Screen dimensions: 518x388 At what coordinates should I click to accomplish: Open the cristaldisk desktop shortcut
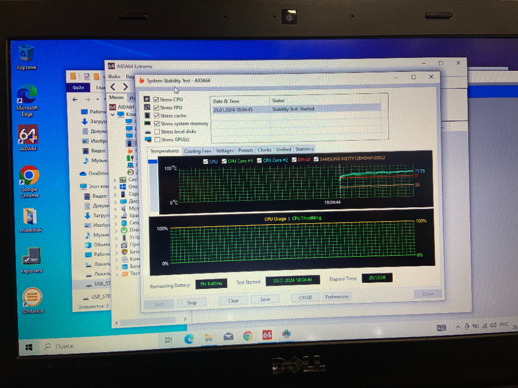[x=31, y=220]
